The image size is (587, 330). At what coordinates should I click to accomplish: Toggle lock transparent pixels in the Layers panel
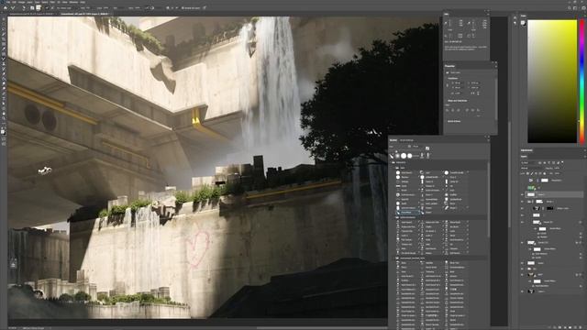coord(528,173)
